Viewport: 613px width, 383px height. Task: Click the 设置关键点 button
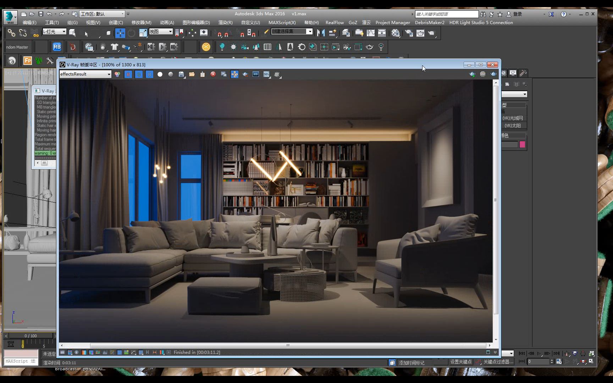tap(461, 362)
